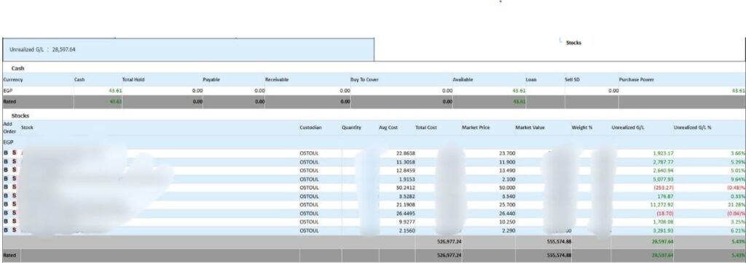Screen dimensions: 746x263
Task: Buy (B) the stock with market price 50.000
Action: click(6, 187)
